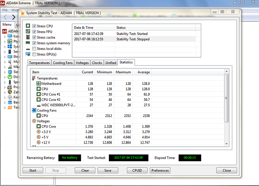The height and width of the screenshot is (186, 259).
Task: Click the Cooling Fans blue fan icon
Action: (34, 110)
